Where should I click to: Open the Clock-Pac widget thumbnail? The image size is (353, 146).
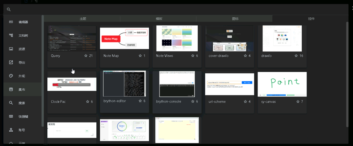72,84
